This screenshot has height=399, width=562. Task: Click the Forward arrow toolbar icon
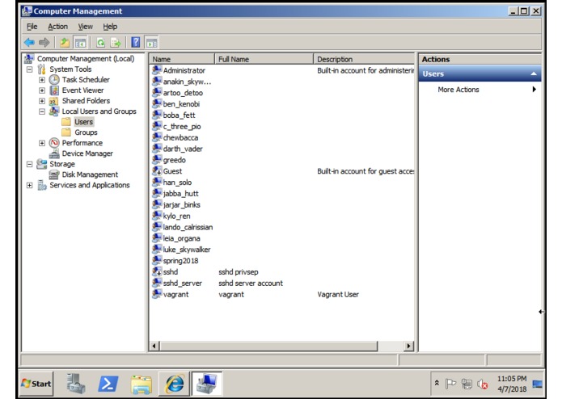[x=44, y=43]
